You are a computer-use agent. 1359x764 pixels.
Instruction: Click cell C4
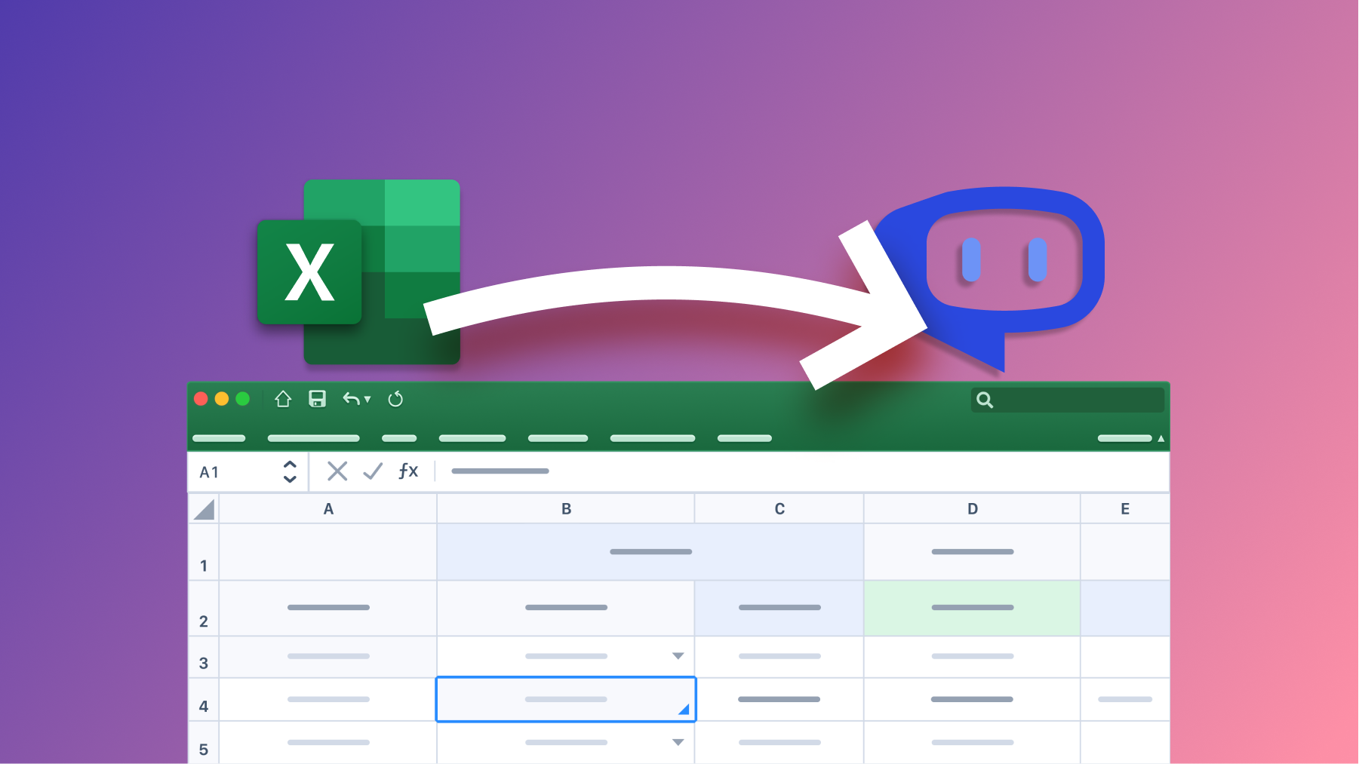[779, 700]
